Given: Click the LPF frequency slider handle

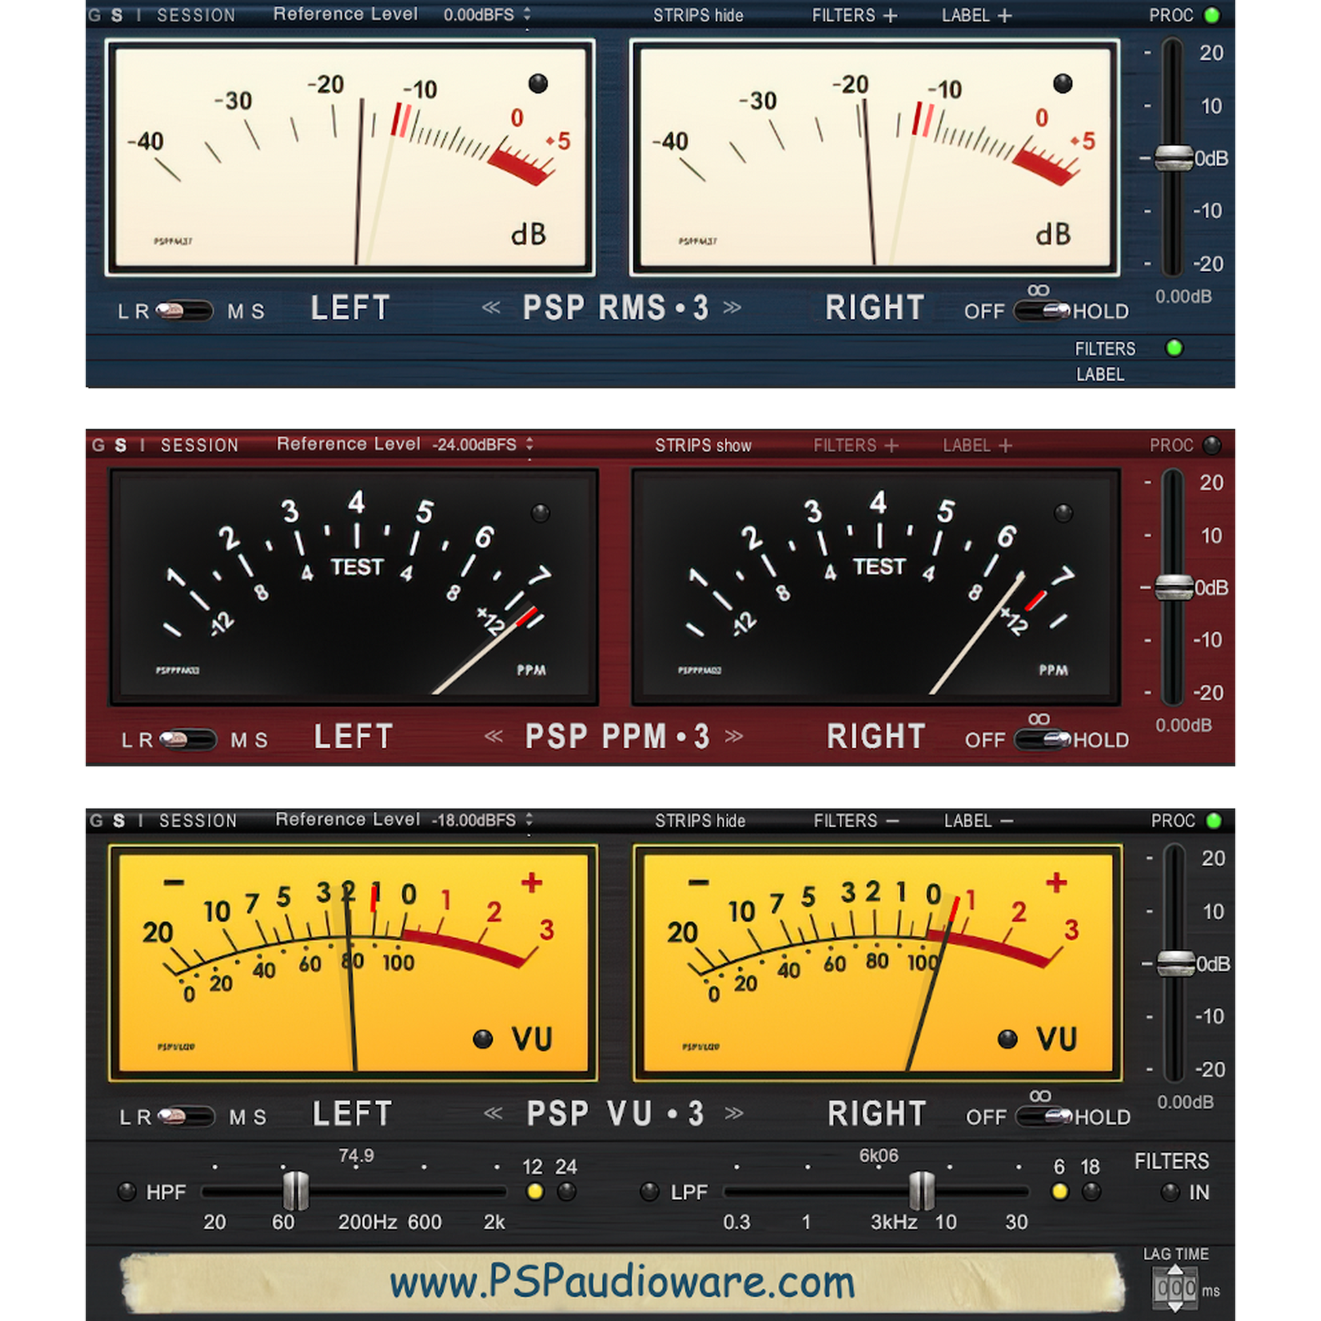Looking at the screenshot, I should click(x=921, y=1191).
